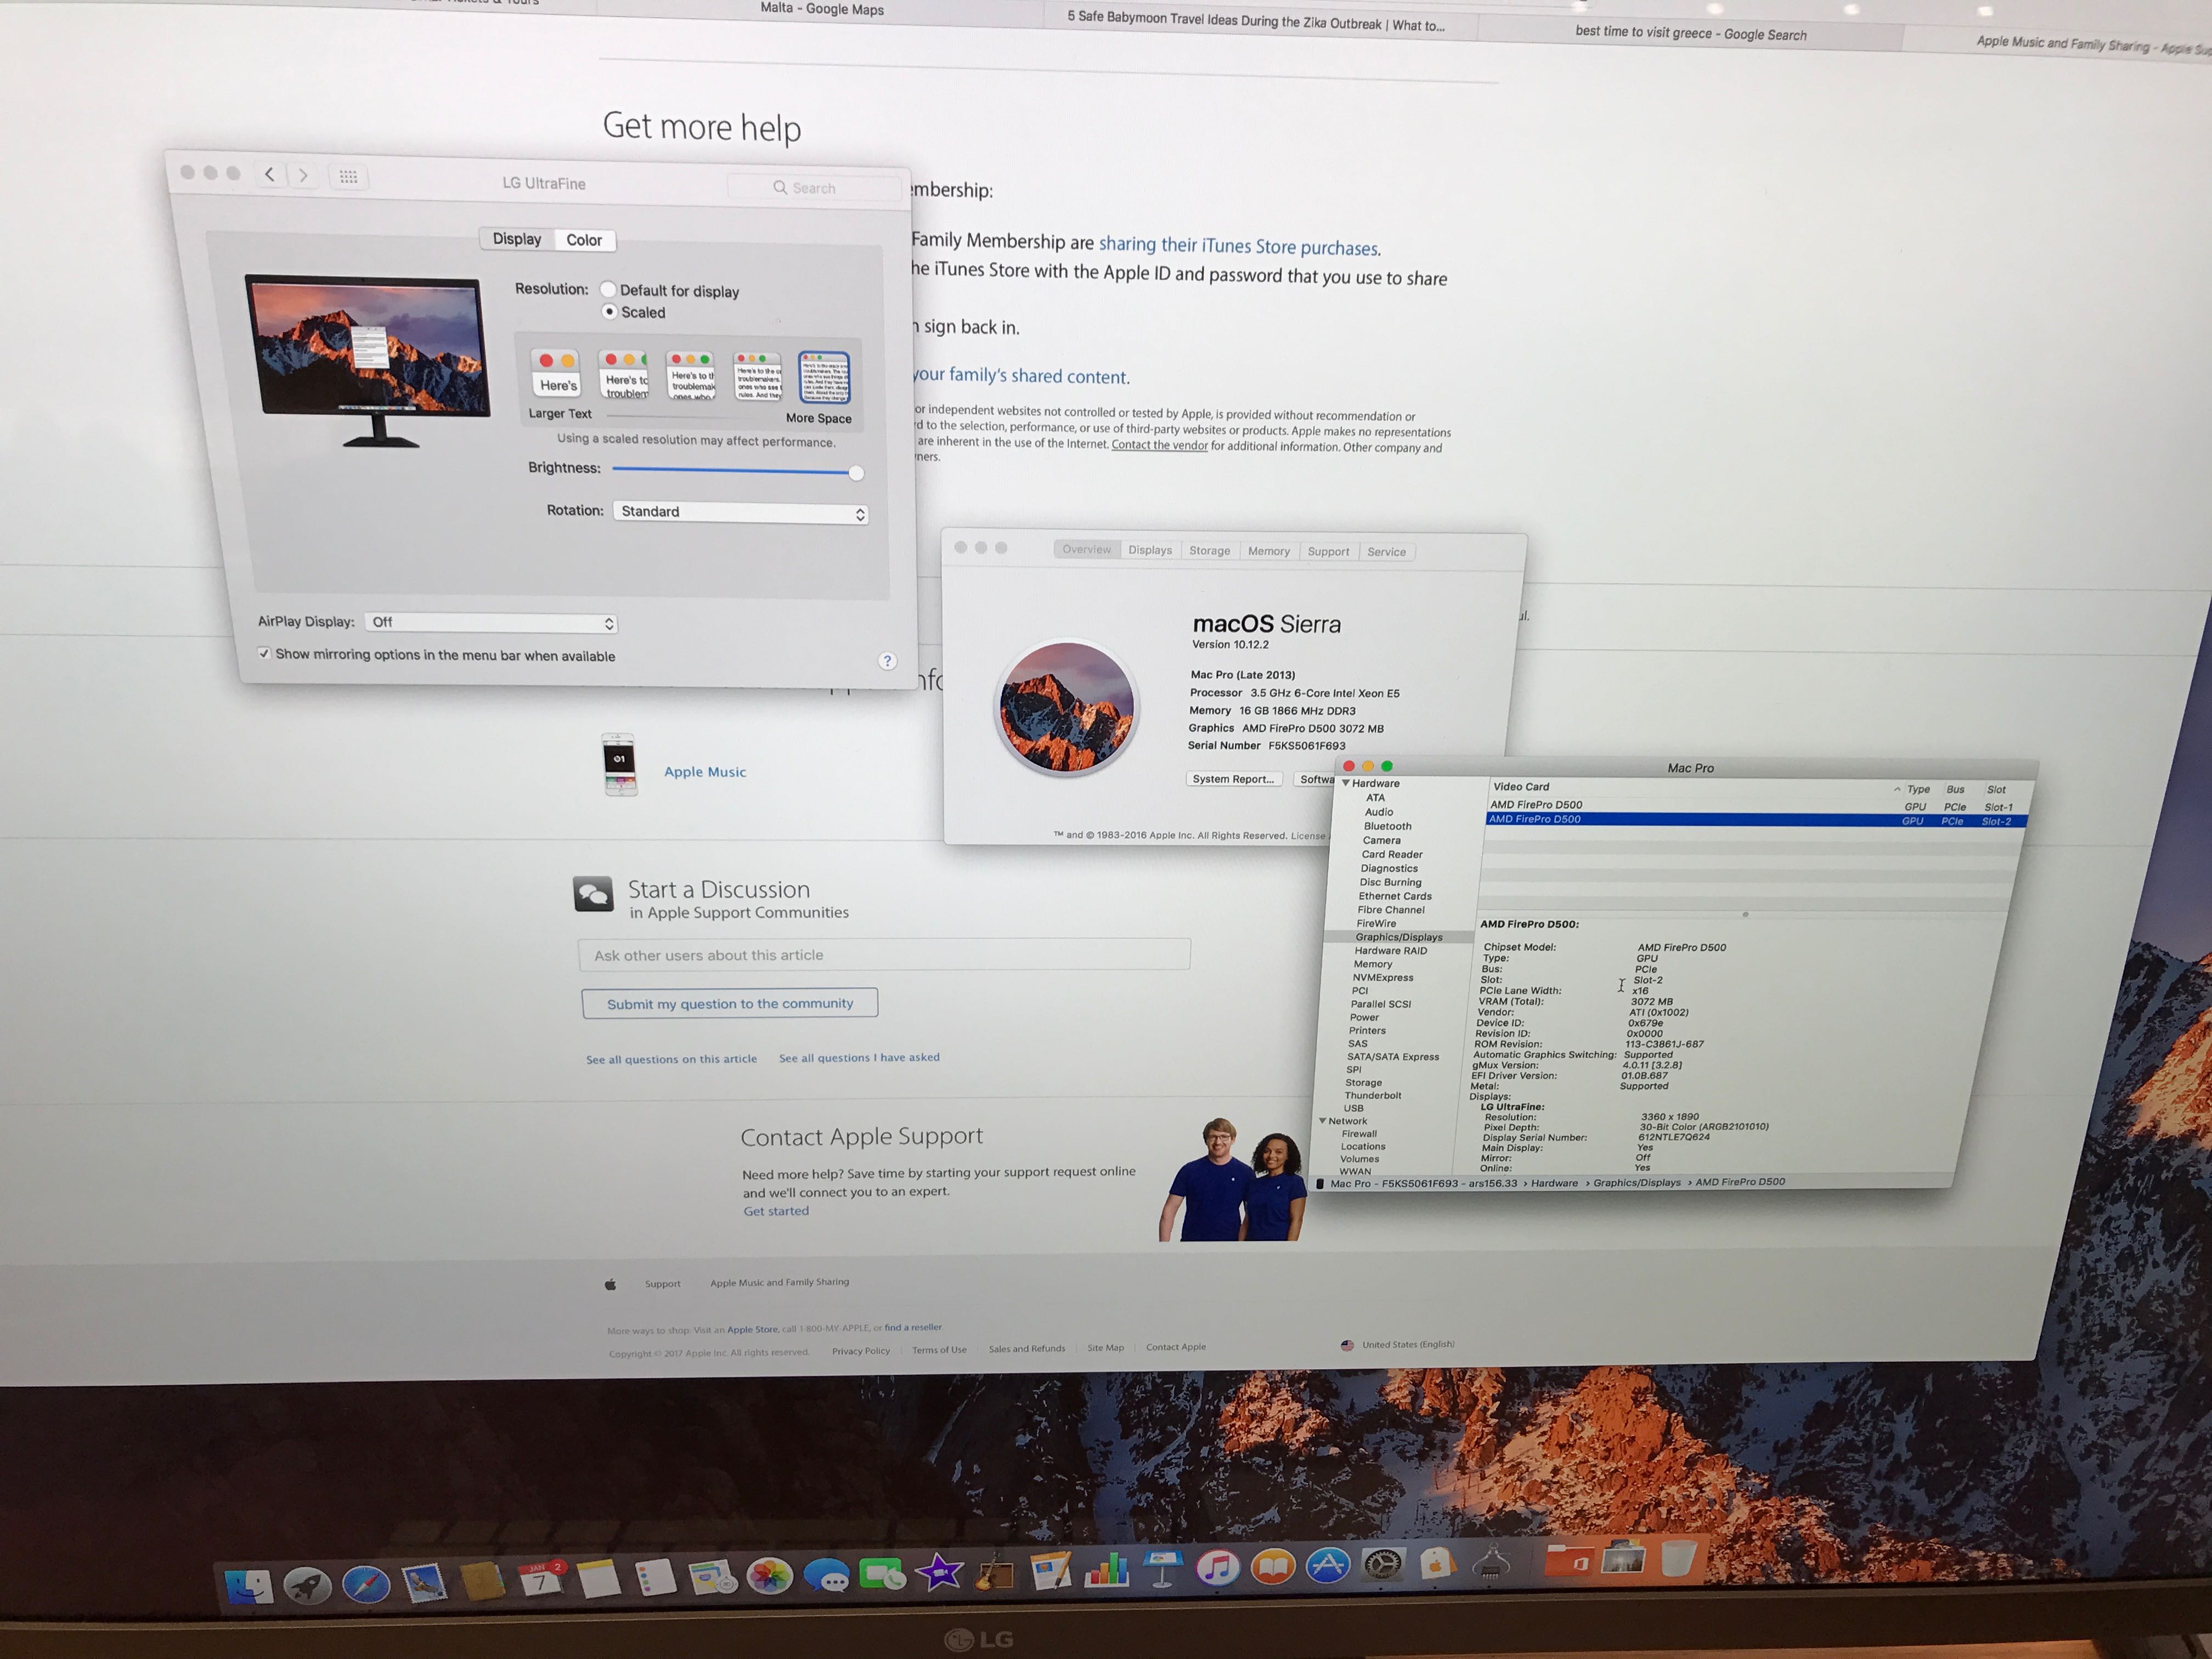Select Default for display radio button
The height and width of the screenshot is (1659, 2212).
(608, 289)
